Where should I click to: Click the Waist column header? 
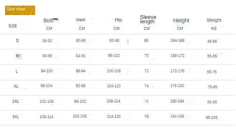tap(81, 20)
